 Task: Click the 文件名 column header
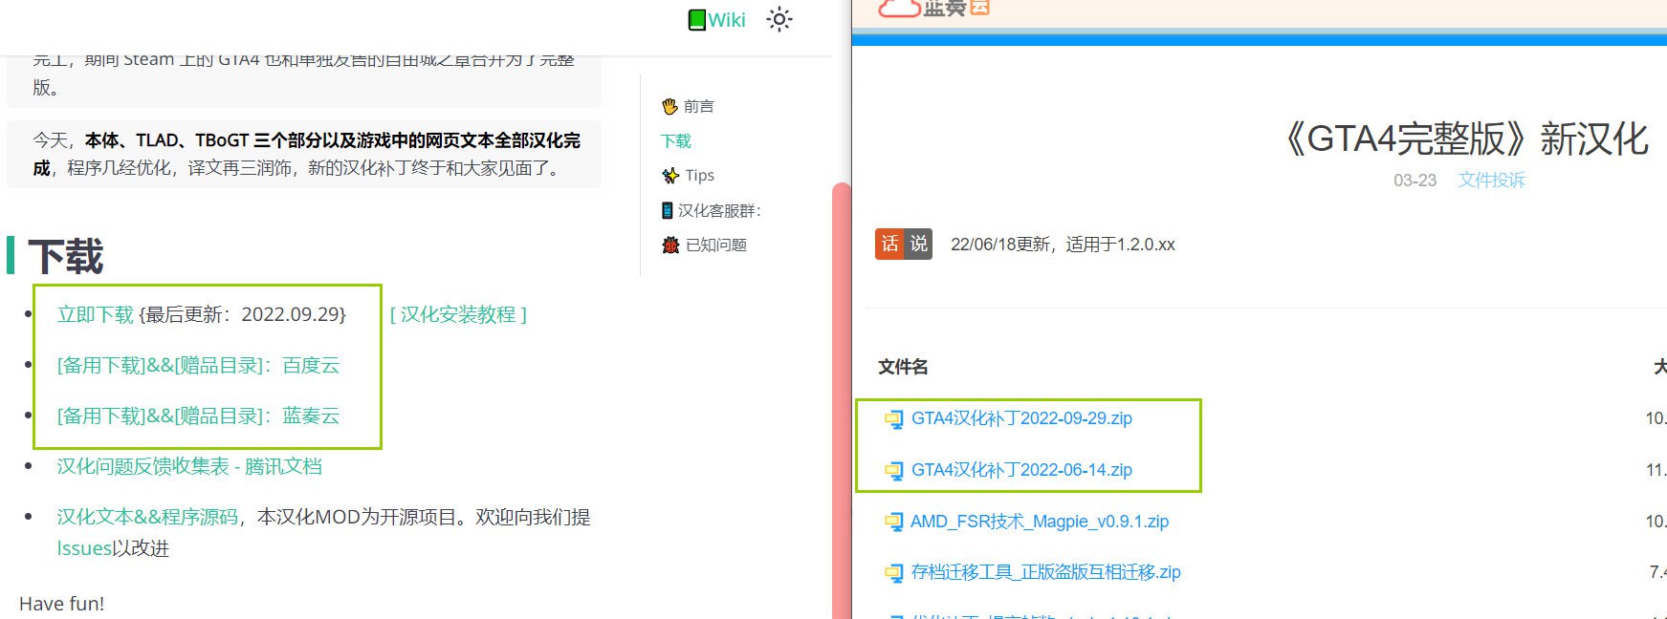[x=903, y=367]
